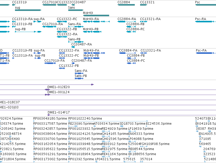Viewport: 216px width, 163px height.
Task: Select the CG30487-PA protein label
Action: (82, 61)
